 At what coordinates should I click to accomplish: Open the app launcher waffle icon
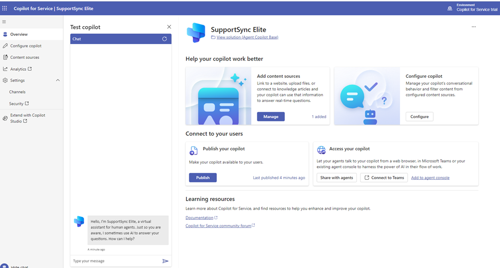(x=5, y=8)
